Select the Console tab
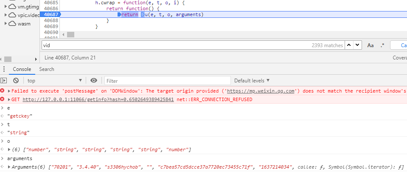Image resolution: width=407 pixels, height=172 pixels. [22, 69]
